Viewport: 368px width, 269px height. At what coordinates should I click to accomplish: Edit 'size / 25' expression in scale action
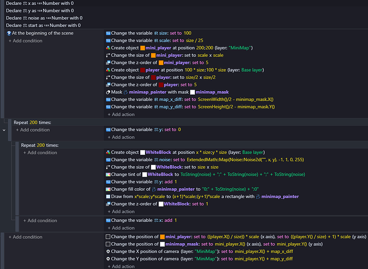tap(195, 40)
